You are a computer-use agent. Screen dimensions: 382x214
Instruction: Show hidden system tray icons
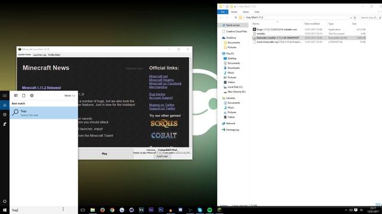(346, 210)
